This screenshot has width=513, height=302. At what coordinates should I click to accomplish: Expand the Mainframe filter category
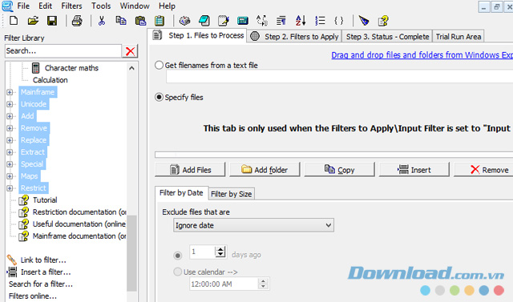pyautogui.click(x=10, y=92)
